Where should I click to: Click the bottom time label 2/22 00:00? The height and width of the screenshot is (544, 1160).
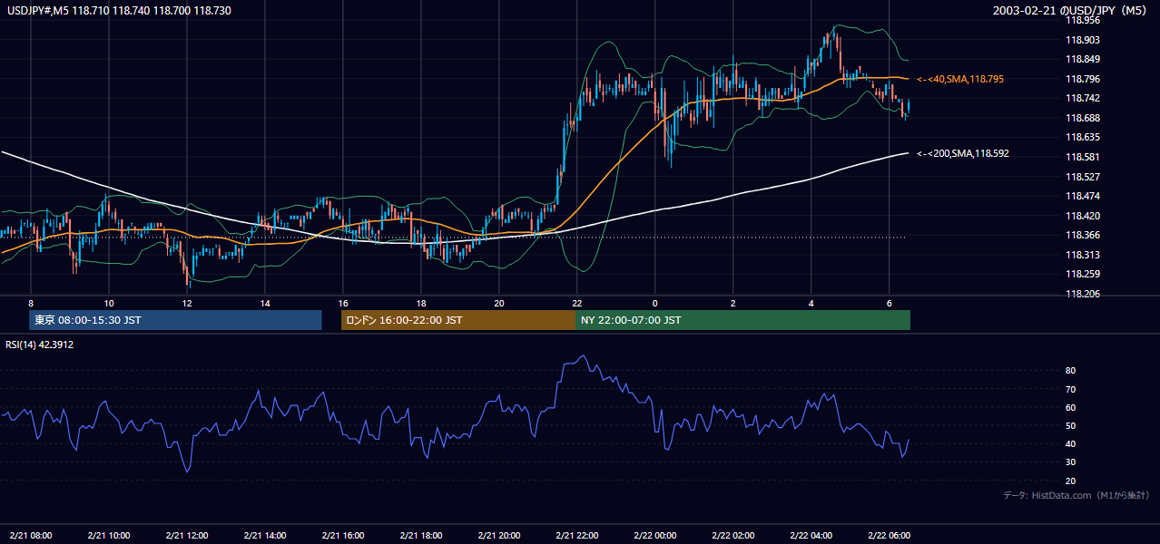[x=655, y=535]
